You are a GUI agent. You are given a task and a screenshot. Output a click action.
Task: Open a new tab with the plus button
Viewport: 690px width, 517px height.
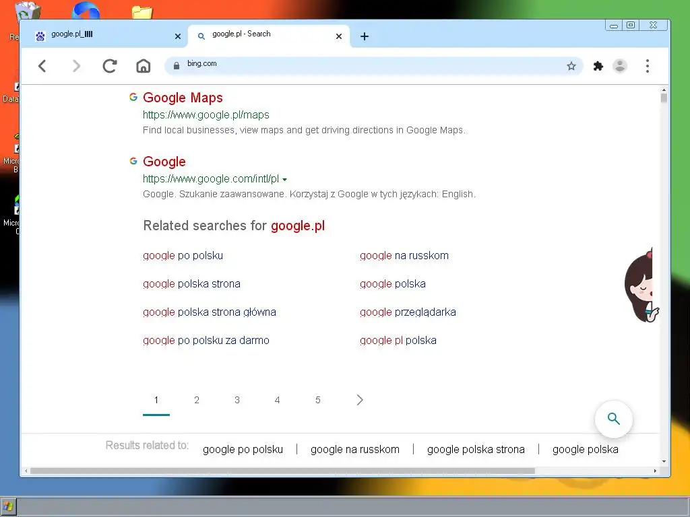click(365, 36)
